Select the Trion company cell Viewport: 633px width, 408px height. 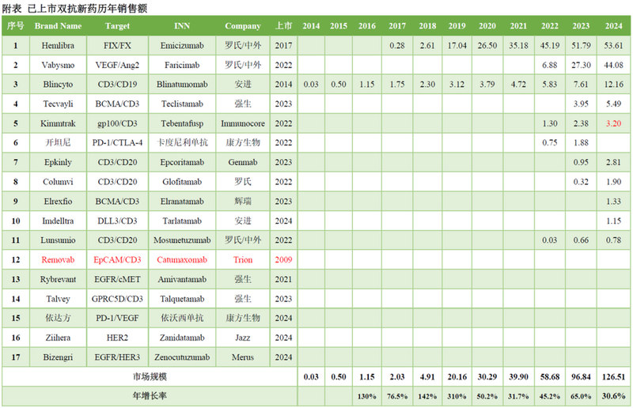[x=243, y=260]
